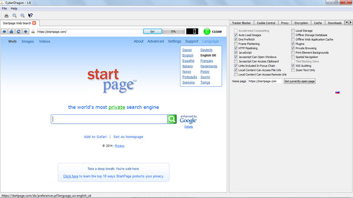Click Set currently open page button
The height and width of the screenshot is (198, 353).
pos(300,81)
